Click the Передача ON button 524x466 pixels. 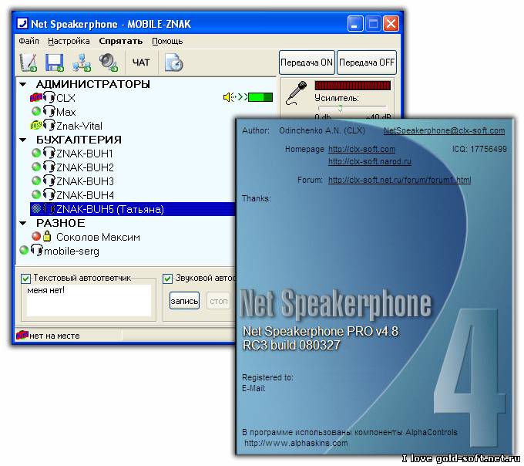(x=307, y=62)
